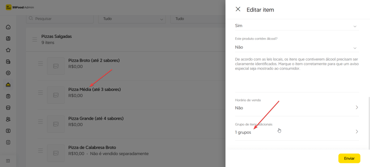Viewport: 370px width, 167px height.
Task: Expand sidebar using bottom menu icon
Action: coord(8,161)
